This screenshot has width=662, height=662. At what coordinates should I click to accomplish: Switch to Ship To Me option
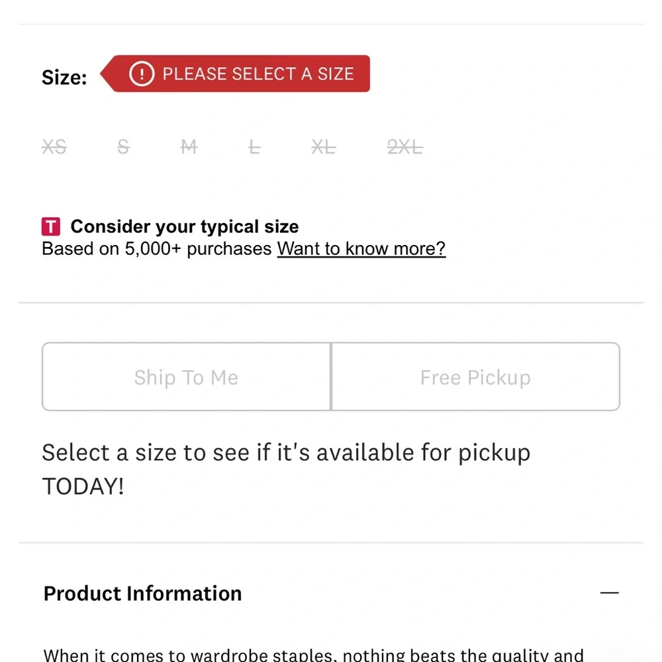[186, 377]
